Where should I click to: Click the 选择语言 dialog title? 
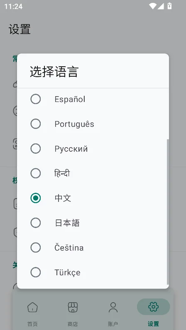[54, 72]
